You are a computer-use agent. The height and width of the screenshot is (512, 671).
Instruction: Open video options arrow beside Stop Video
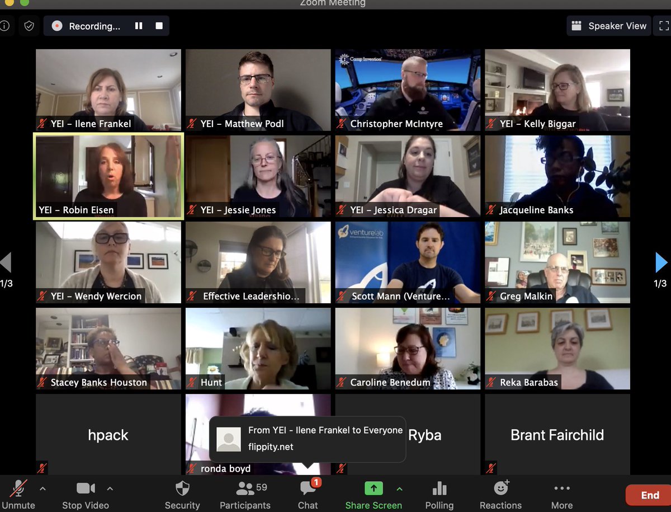110,488
